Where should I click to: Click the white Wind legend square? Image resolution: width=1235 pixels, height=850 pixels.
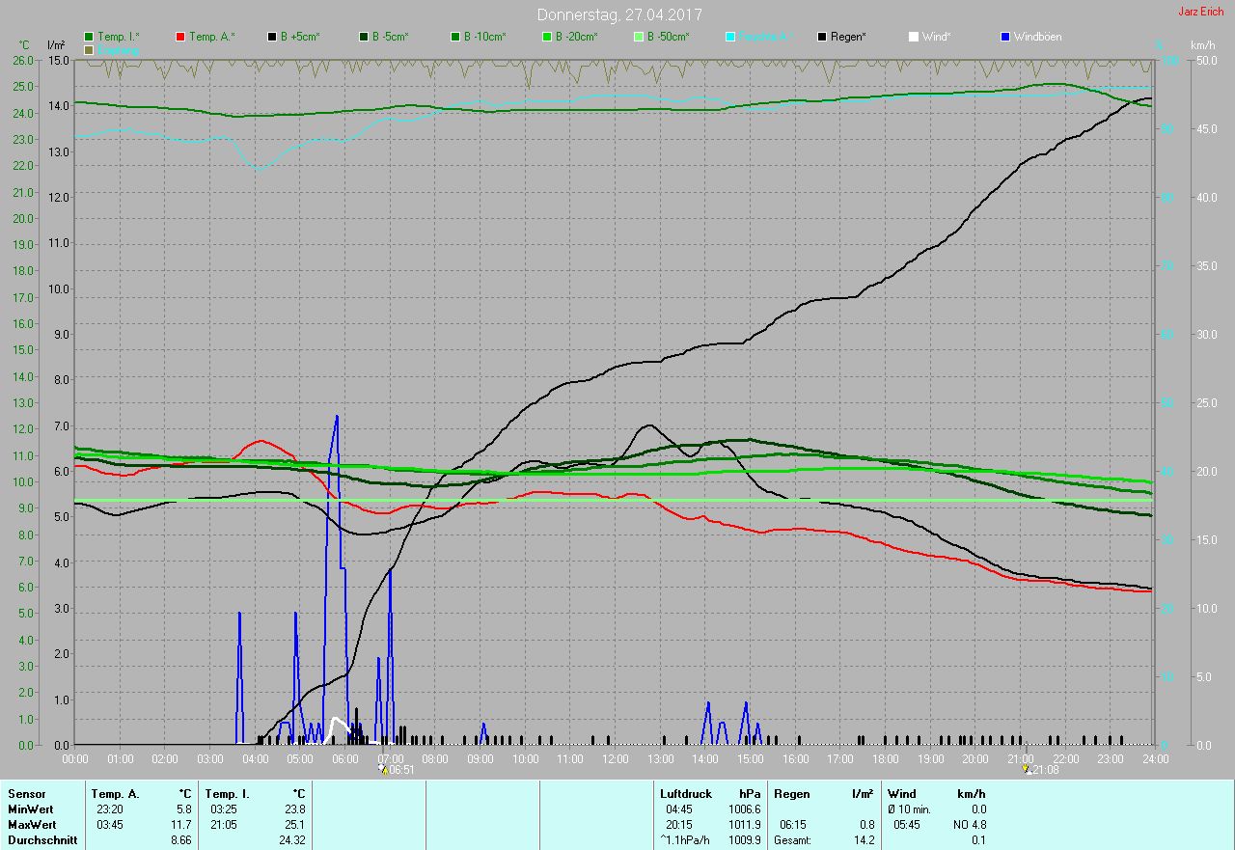[x=914, y=37]
